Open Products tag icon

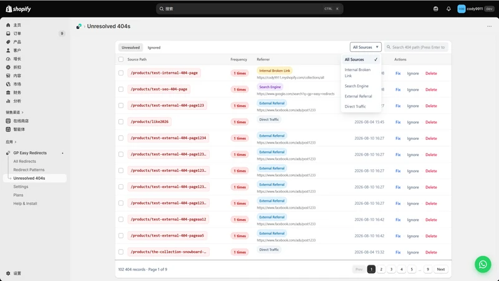(8, 42)
